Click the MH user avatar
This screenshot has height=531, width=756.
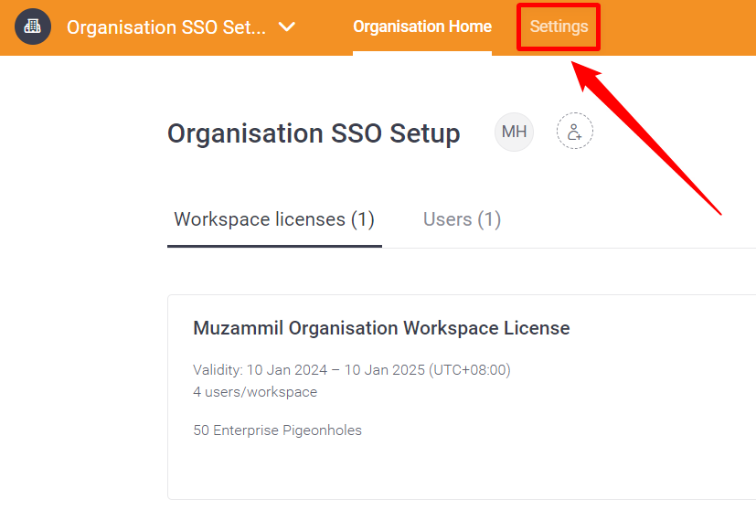(x=514, y=133)
